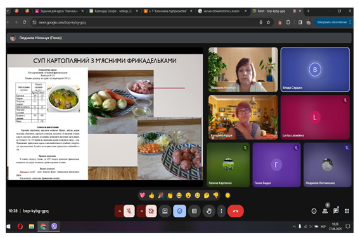Switch to the Завдання для курсу tab
Image resolution: width=358 pixels, height=237 pixels.
[x=59, y=11]
